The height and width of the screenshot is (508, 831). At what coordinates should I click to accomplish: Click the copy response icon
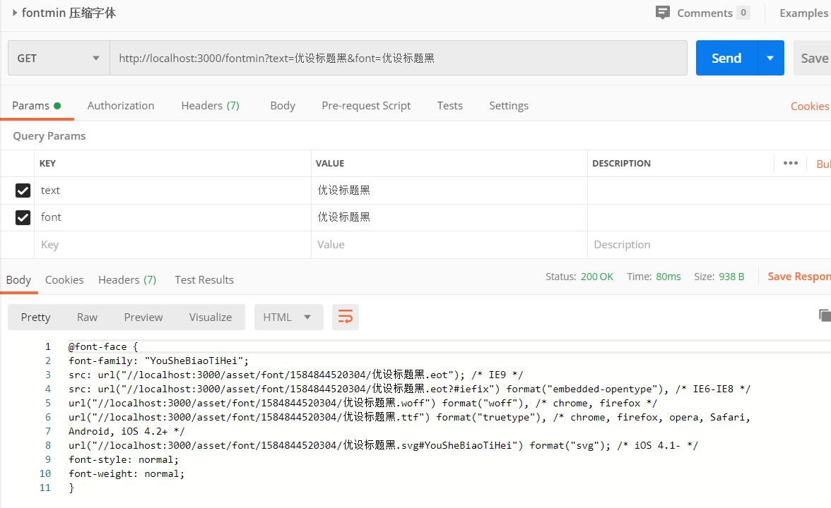(824, 315)
